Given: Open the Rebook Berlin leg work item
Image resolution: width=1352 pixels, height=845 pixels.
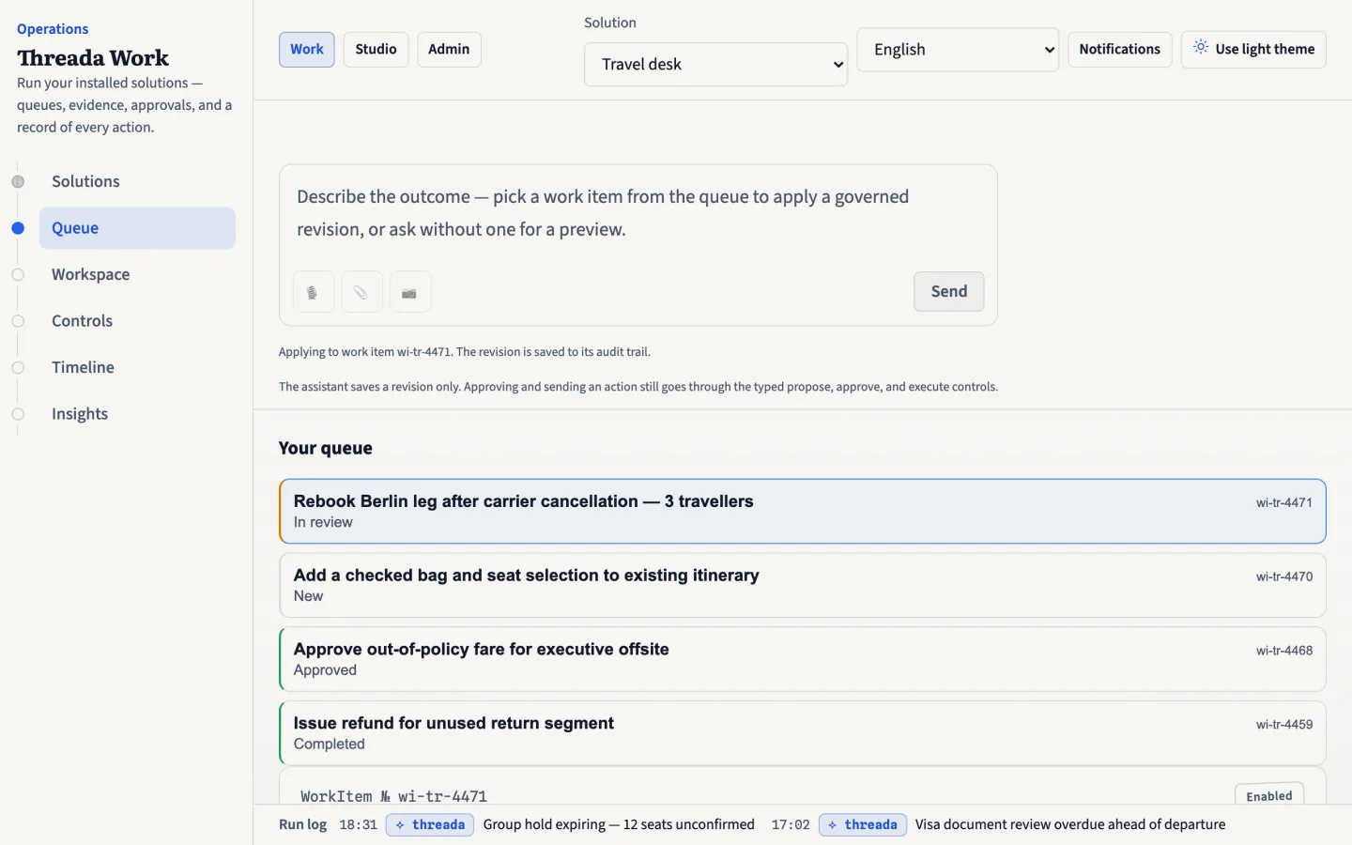Looking at the screenshot, I should (803, 511).
